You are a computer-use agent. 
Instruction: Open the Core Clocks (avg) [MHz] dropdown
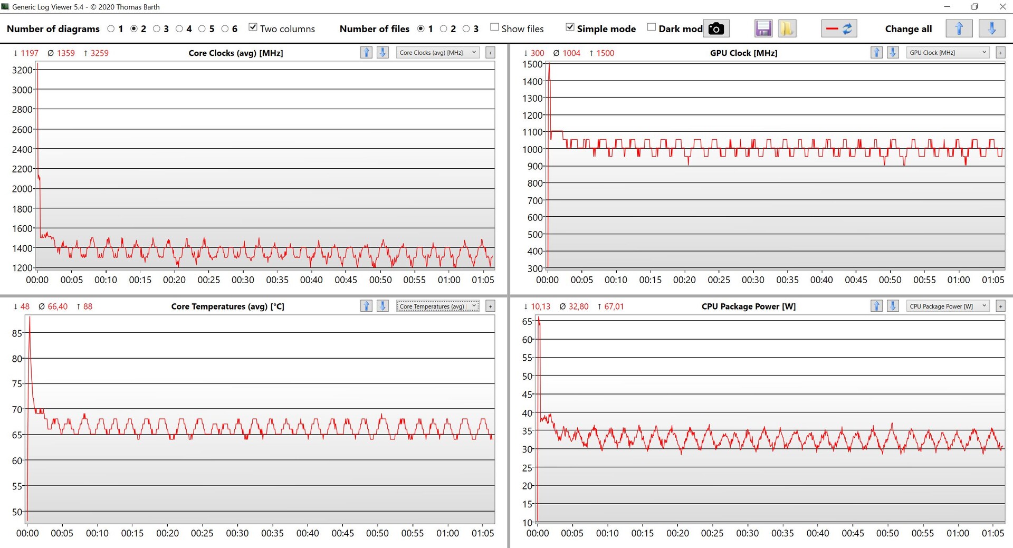(x=437, y=52)
